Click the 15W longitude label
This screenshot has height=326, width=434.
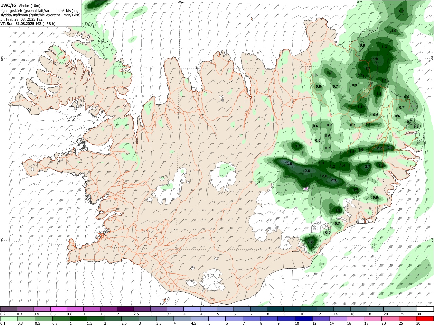359,2
